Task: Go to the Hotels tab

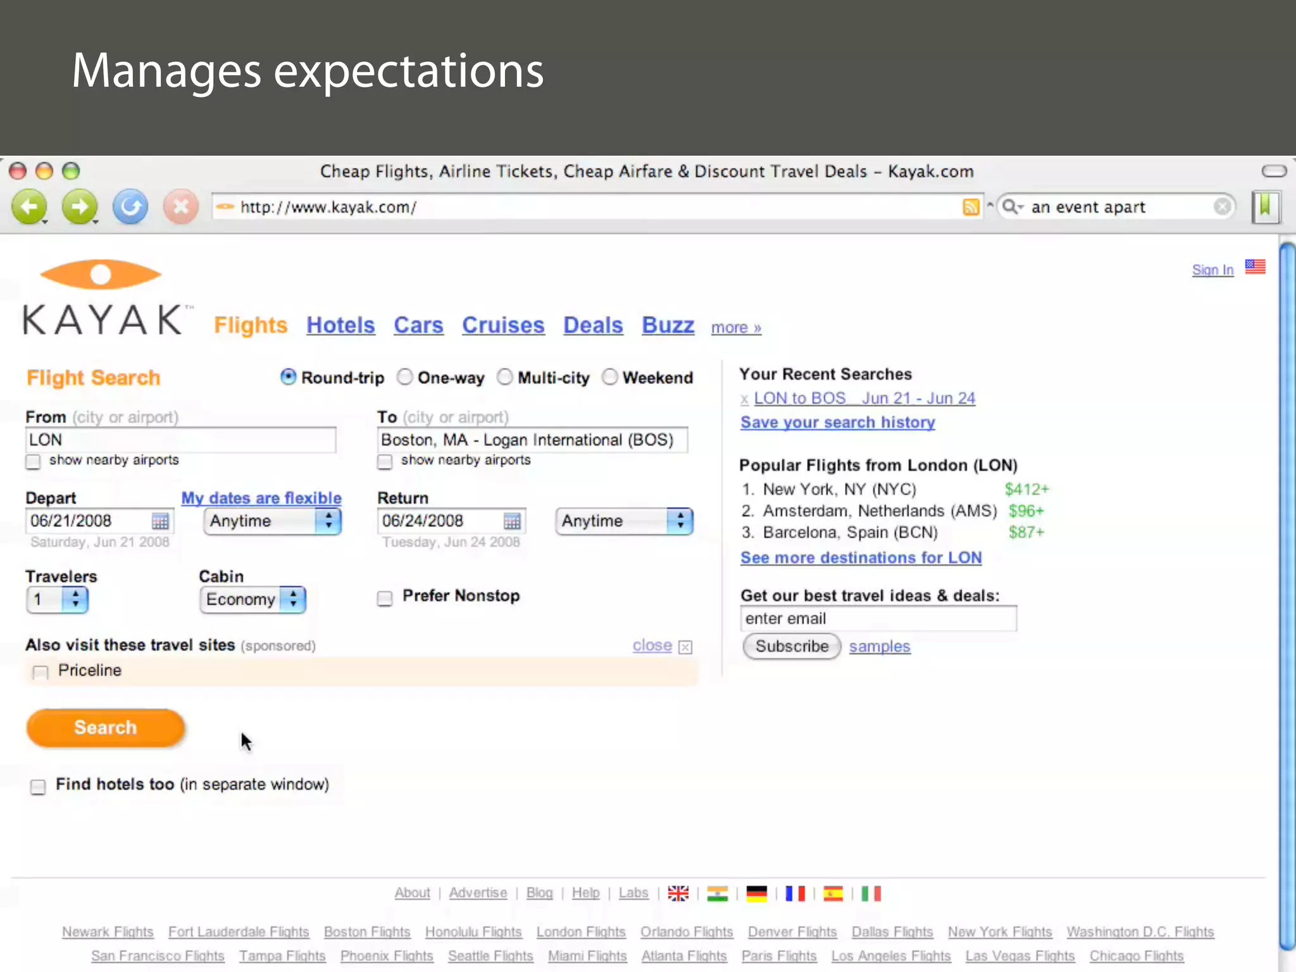Action: tap(340, 325)
